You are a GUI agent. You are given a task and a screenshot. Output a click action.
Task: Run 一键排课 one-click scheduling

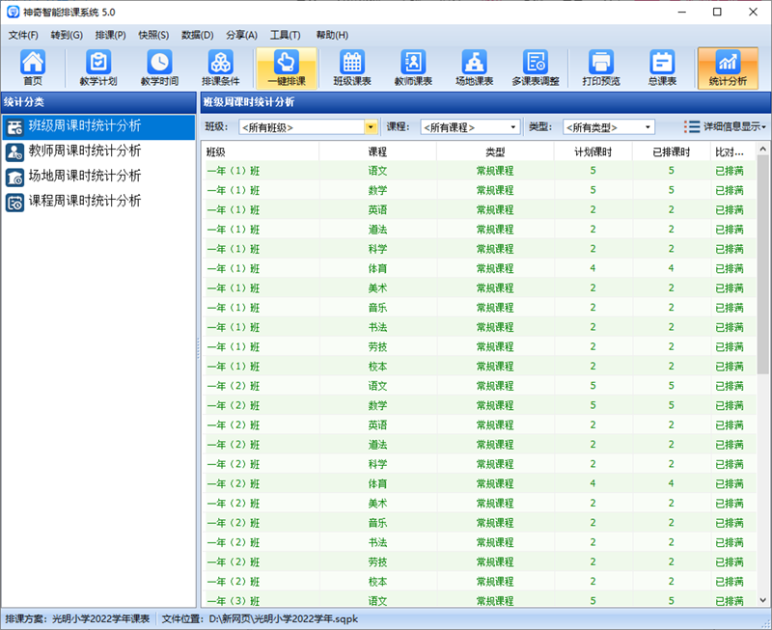[287, 68]
